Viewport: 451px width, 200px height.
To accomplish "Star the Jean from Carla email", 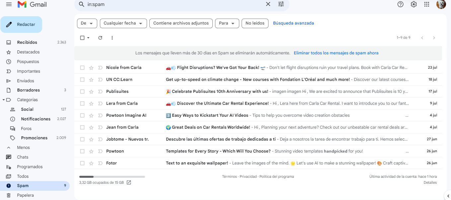I will pos(91,127).
